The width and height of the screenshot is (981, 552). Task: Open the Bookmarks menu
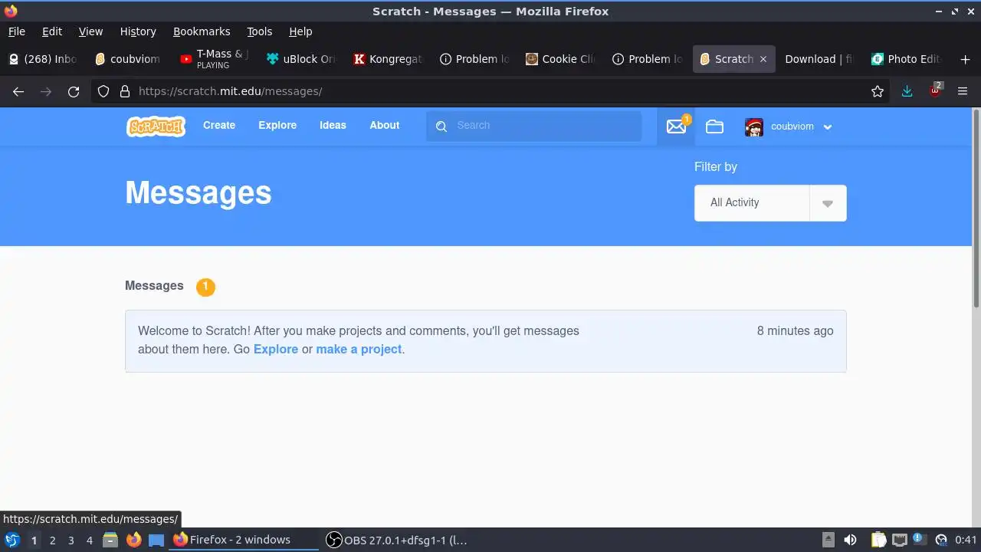click(202, 31)
